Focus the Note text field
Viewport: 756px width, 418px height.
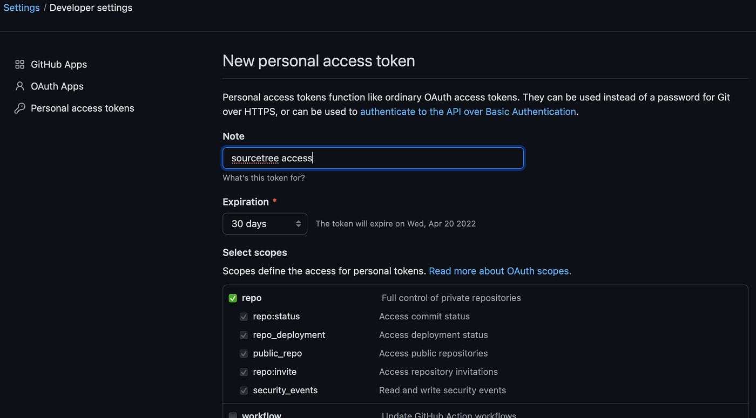pyautogui.click(x=373, y=158)
